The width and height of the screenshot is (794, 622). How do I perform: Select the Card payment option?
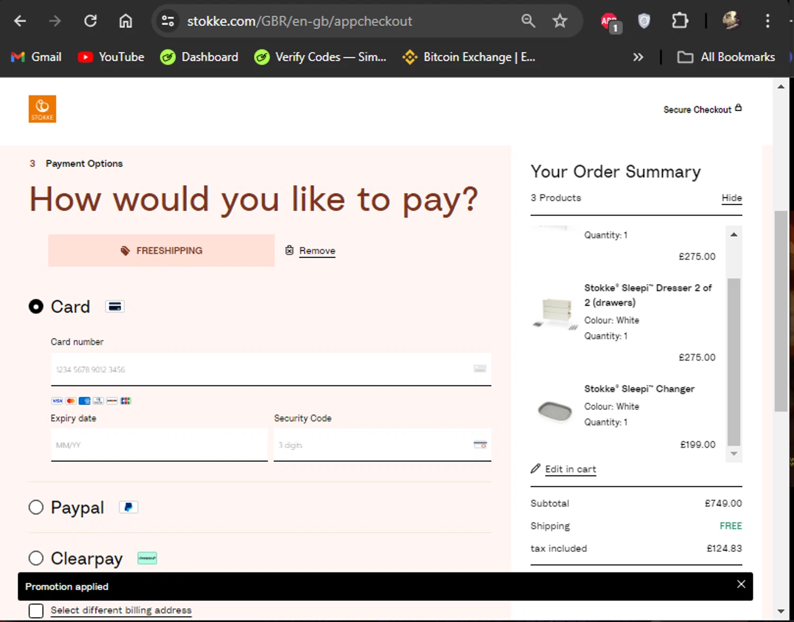36,307
